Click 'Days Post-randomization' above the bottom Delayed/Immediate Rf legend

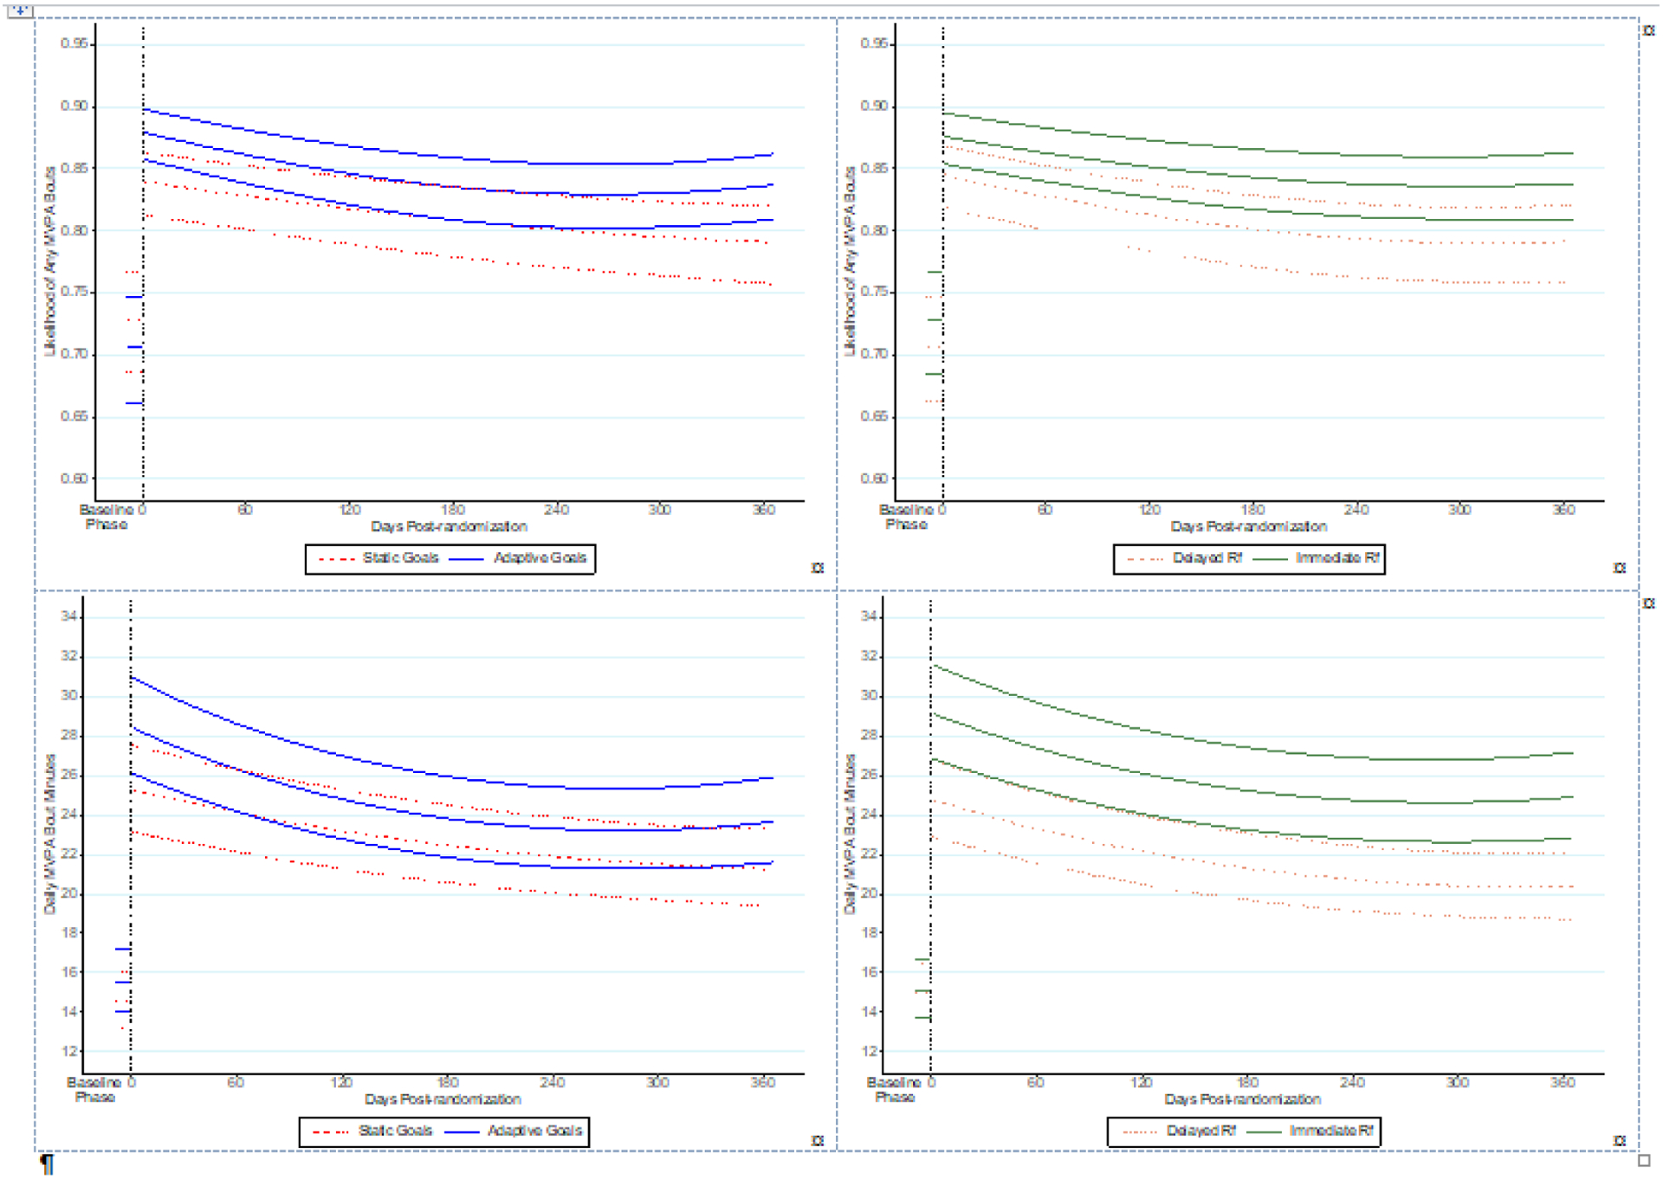coord(1242,1099)
